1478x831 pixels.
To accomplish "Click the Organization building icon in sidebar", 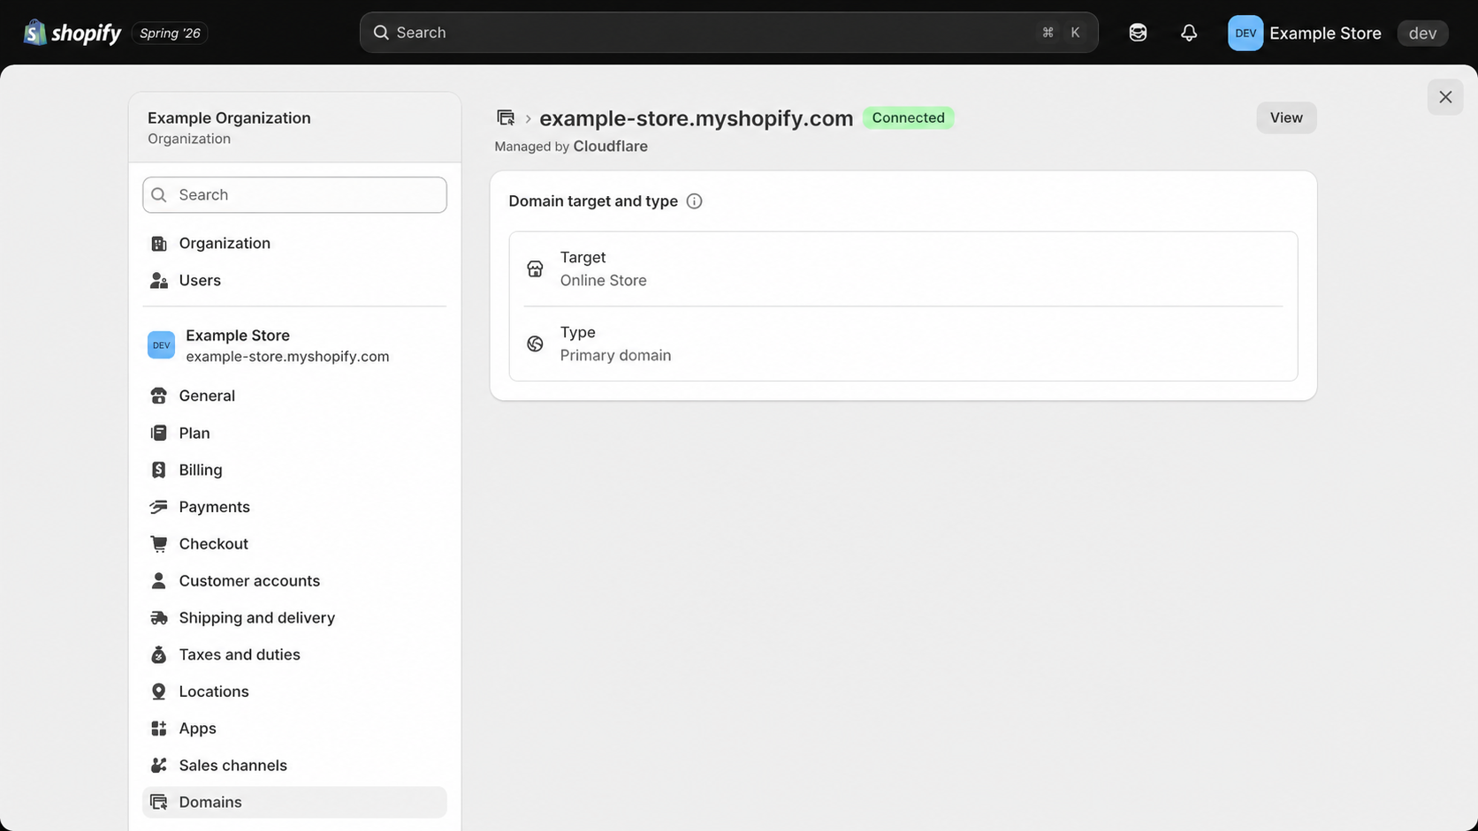I will pyautogui.click(x=159, y=244).
